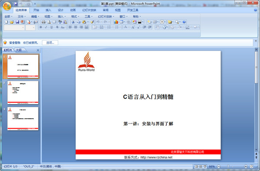The width and height of the screenshot is (260, 171).
Task: Open the font name combo box
Action: click(x=14, y=28)
